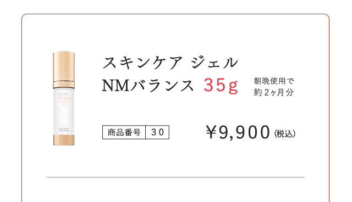Click the ¥ yen symbol
Viewport: 352px width, 202px height.
[211, 132]
